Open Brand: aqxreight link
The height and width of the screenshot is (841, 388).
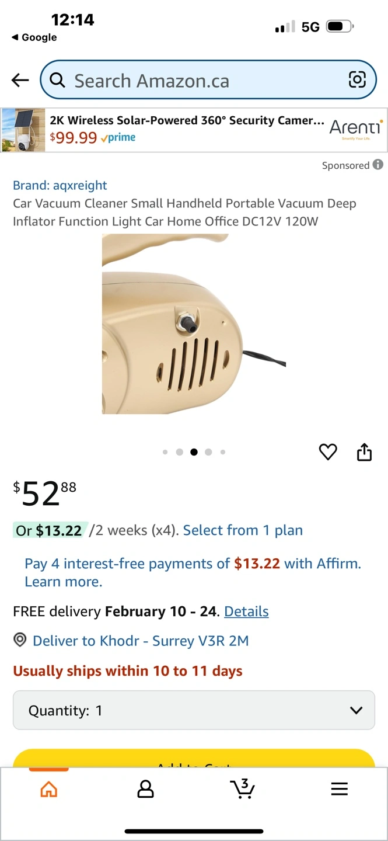[60, 185]
